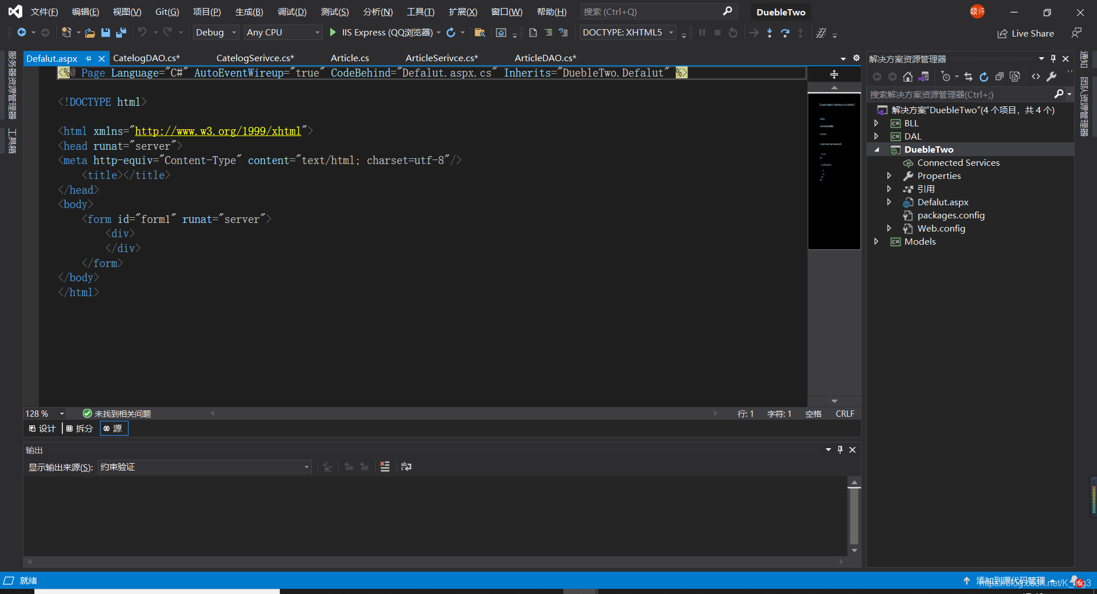
Task: Switch to ArticleSerivce.cs tab
Action: pyautogui.click(x=442, y=58)
